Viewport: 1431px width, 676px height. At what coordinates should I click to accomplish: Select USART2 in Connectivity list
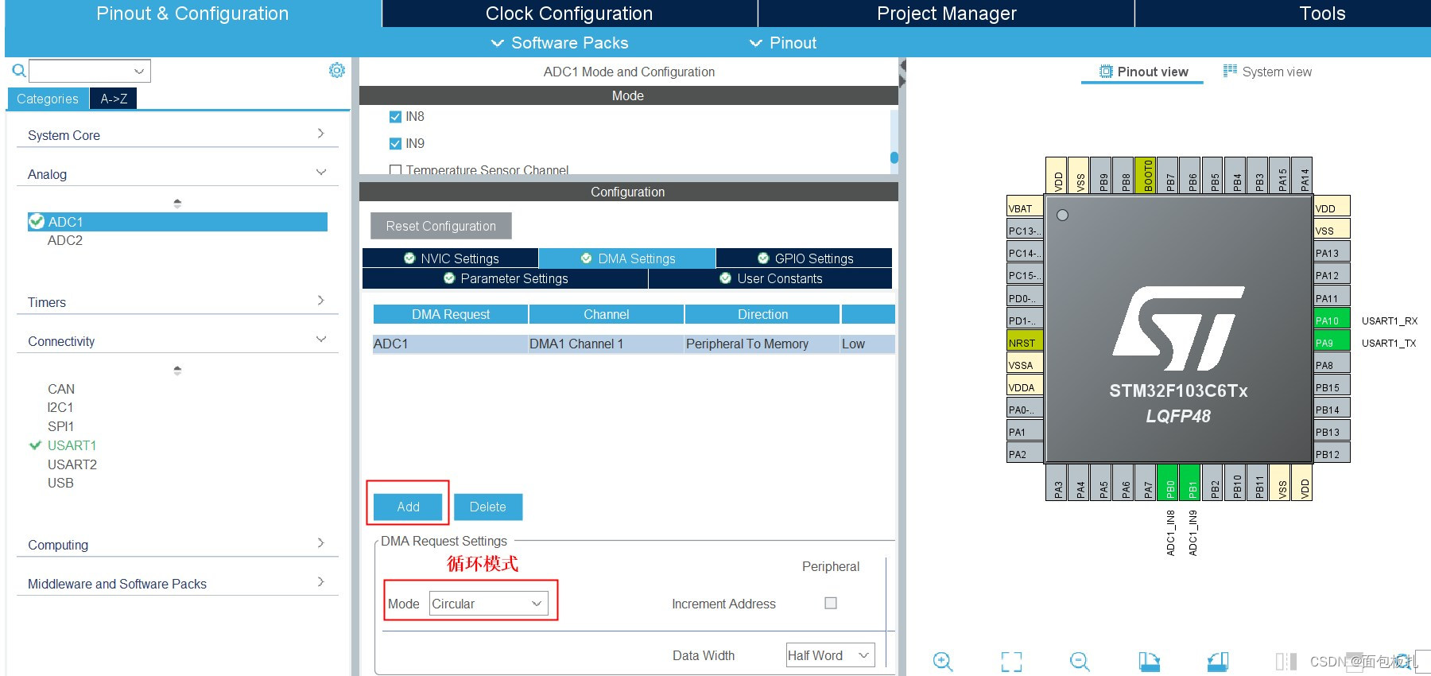(72, 464)
